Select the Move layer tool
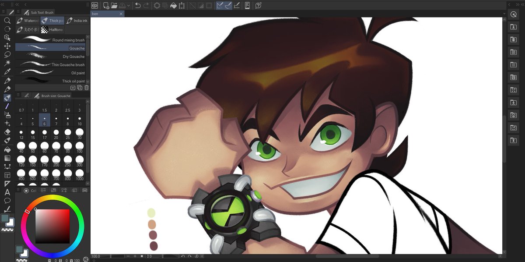This screenshot has height=262, width=525. 7,46
